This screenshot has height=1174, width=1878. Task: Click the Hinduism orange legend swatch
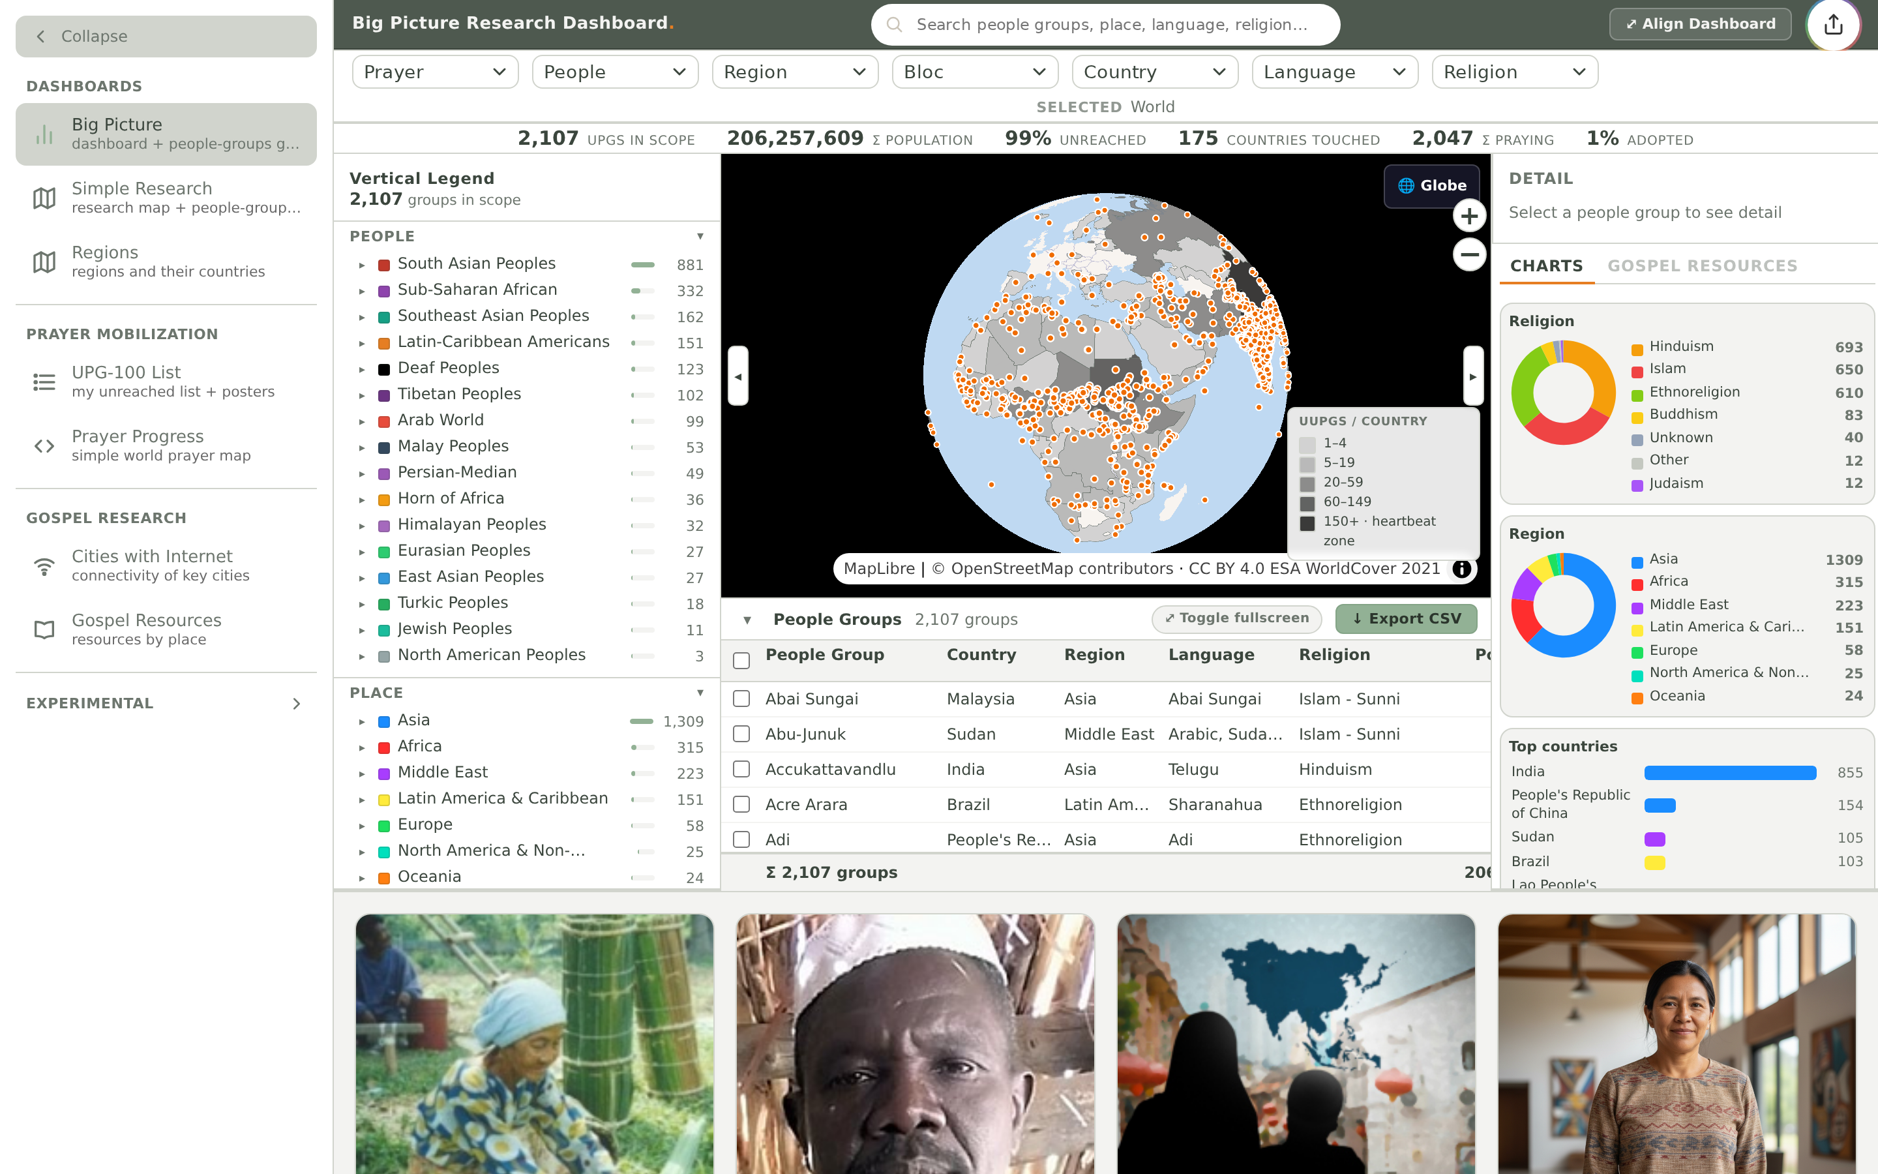[x=1637, y=349]
